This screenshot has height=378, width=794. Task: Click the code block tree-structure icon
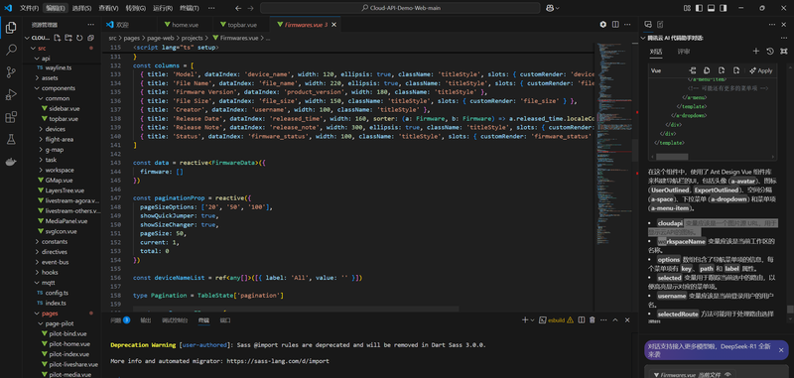click(x=692, y=70)
